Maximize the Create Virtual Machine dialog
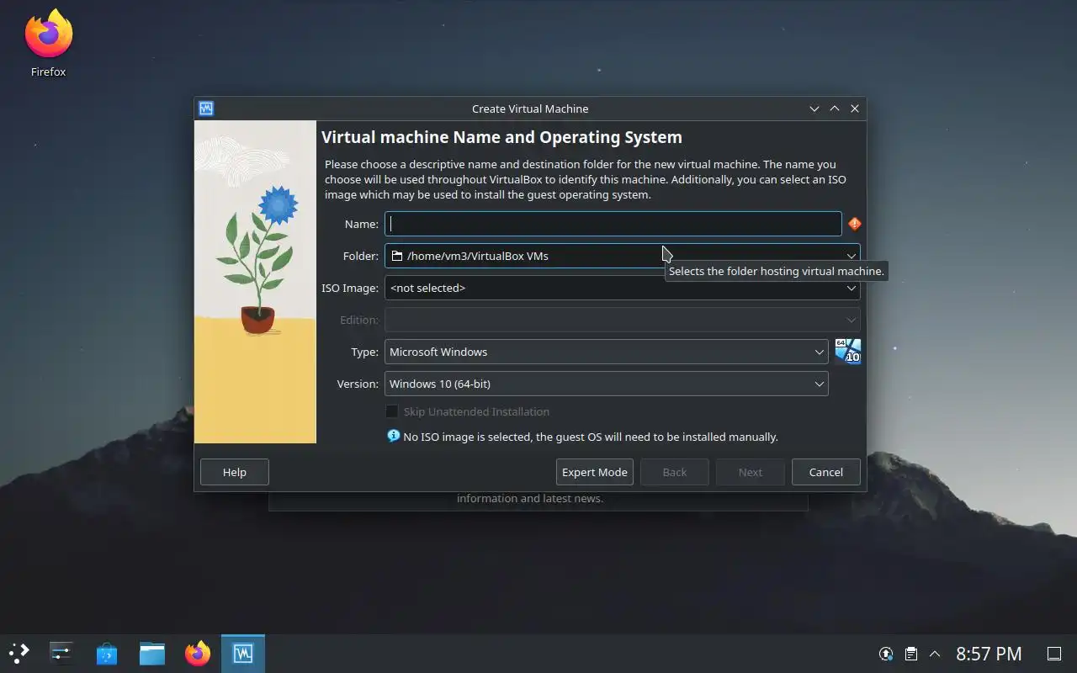 pyautogui.click(x=835, y=109)
